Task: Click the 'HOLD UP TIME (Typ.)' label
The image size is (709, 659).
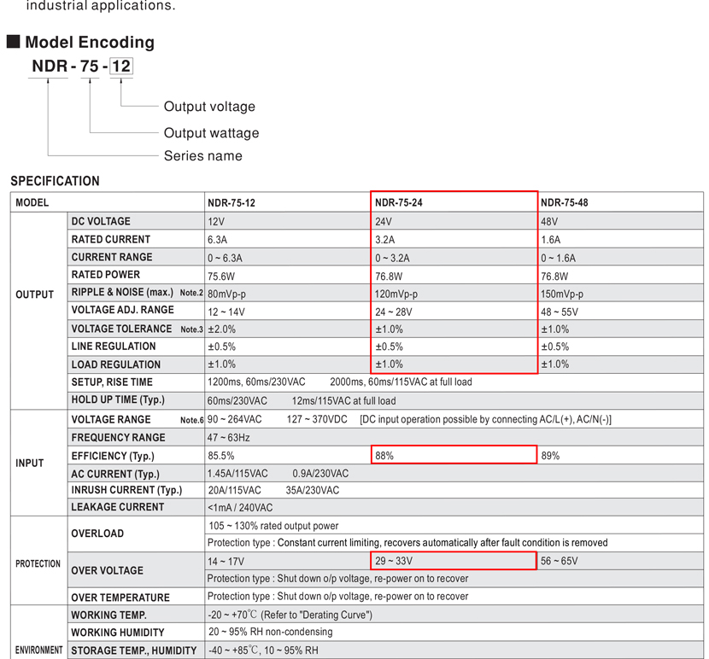Action: point(118,400)
